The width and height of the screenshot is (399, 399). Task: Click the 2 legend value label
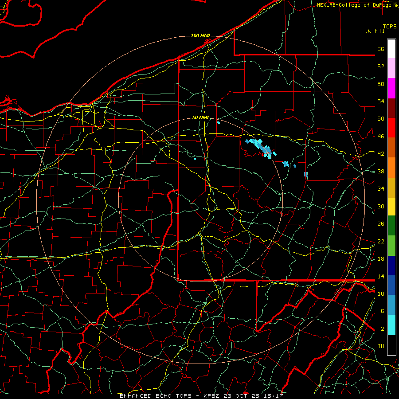tap(383, 329)
